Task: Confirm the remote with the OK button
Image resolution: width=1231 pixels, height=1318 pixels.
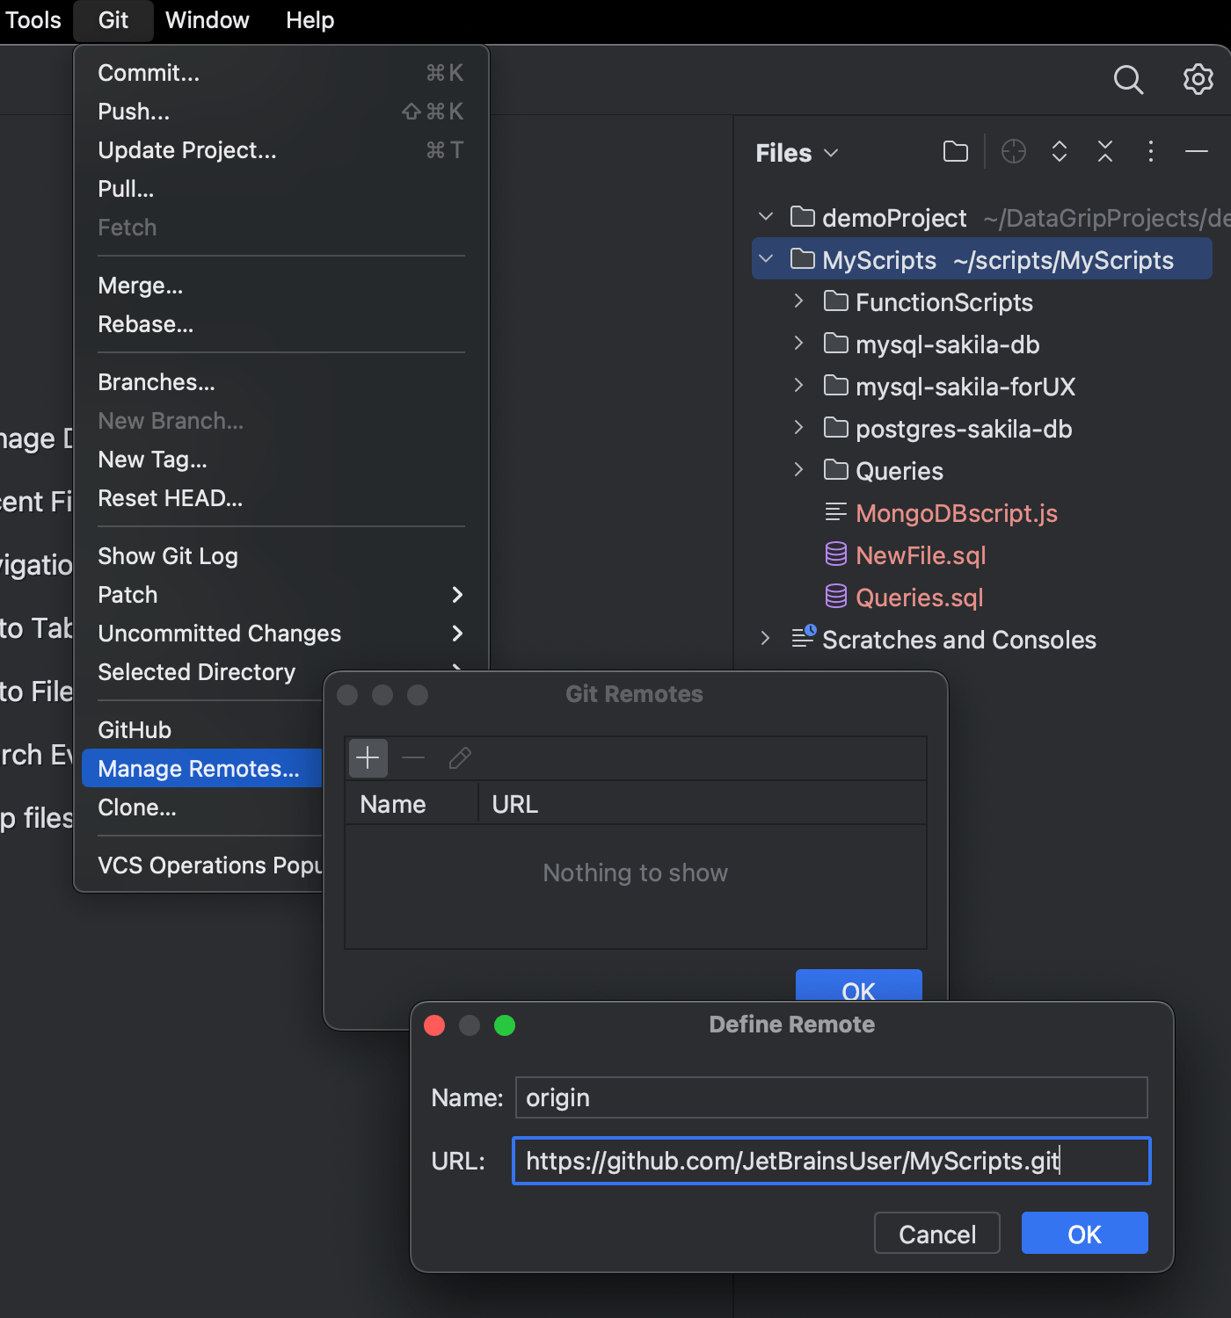Action: tap(1084, 1233)
